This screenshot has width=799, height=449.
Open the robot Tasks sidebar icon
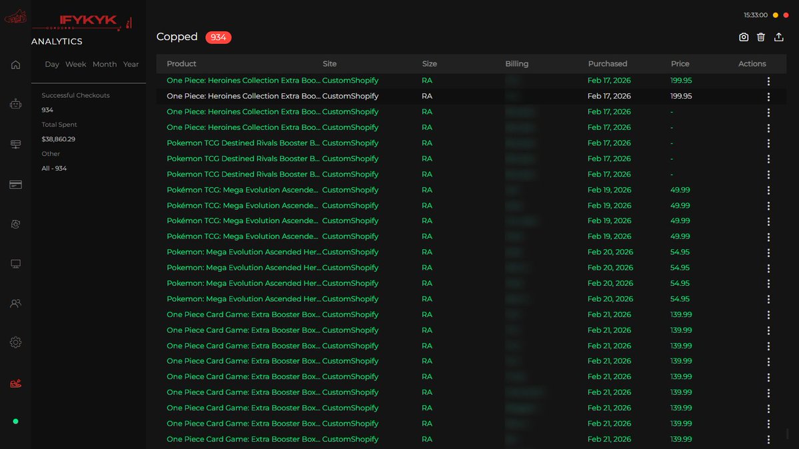tap(15, 104)
